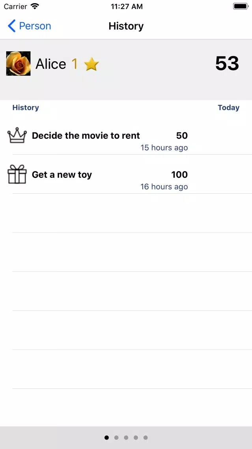Tap the Person back button label
This screenshot has height=449, width=252.
click(x=35, y=26)
